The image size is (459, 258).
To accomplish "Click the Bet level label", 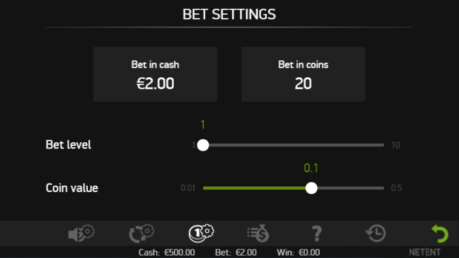I will point(68,145).
